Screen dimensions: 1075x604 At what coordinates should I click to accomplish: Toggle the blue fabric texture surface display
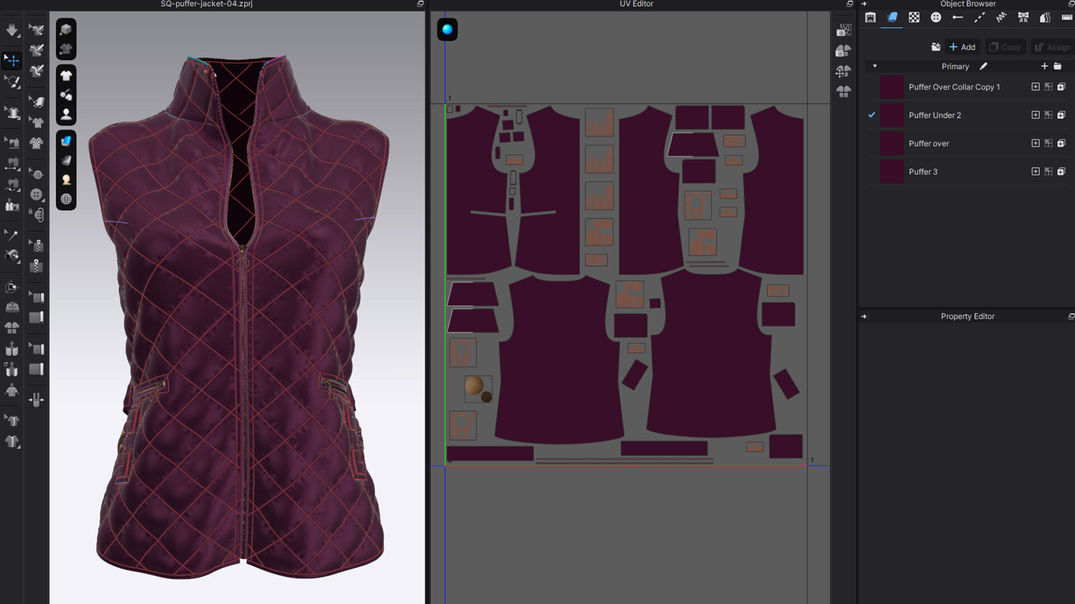click(66, 140)
